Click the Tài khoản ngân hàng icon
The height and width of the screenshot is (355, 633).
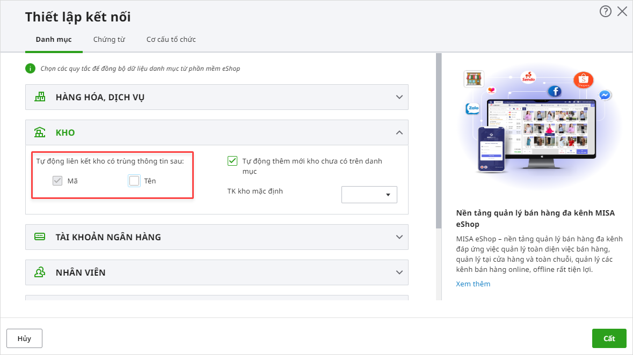tap(40, 236)
